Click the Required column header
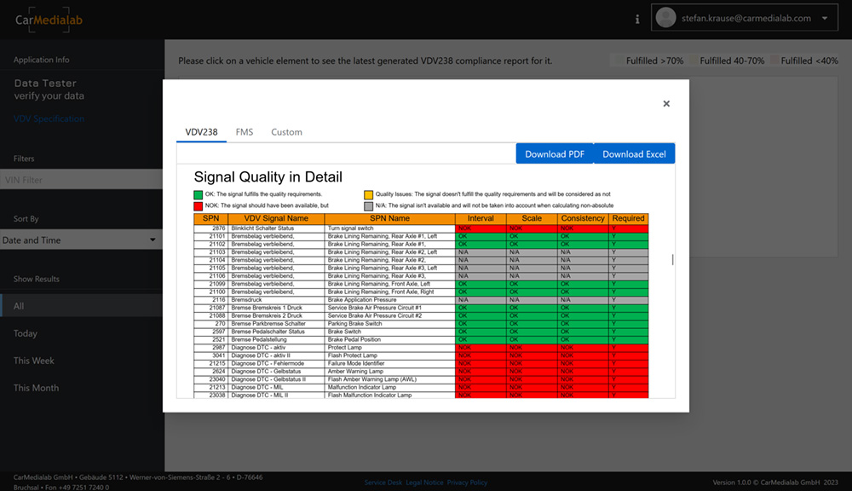Viewport: 852px width, 491px height. click(x=628, y=218)
